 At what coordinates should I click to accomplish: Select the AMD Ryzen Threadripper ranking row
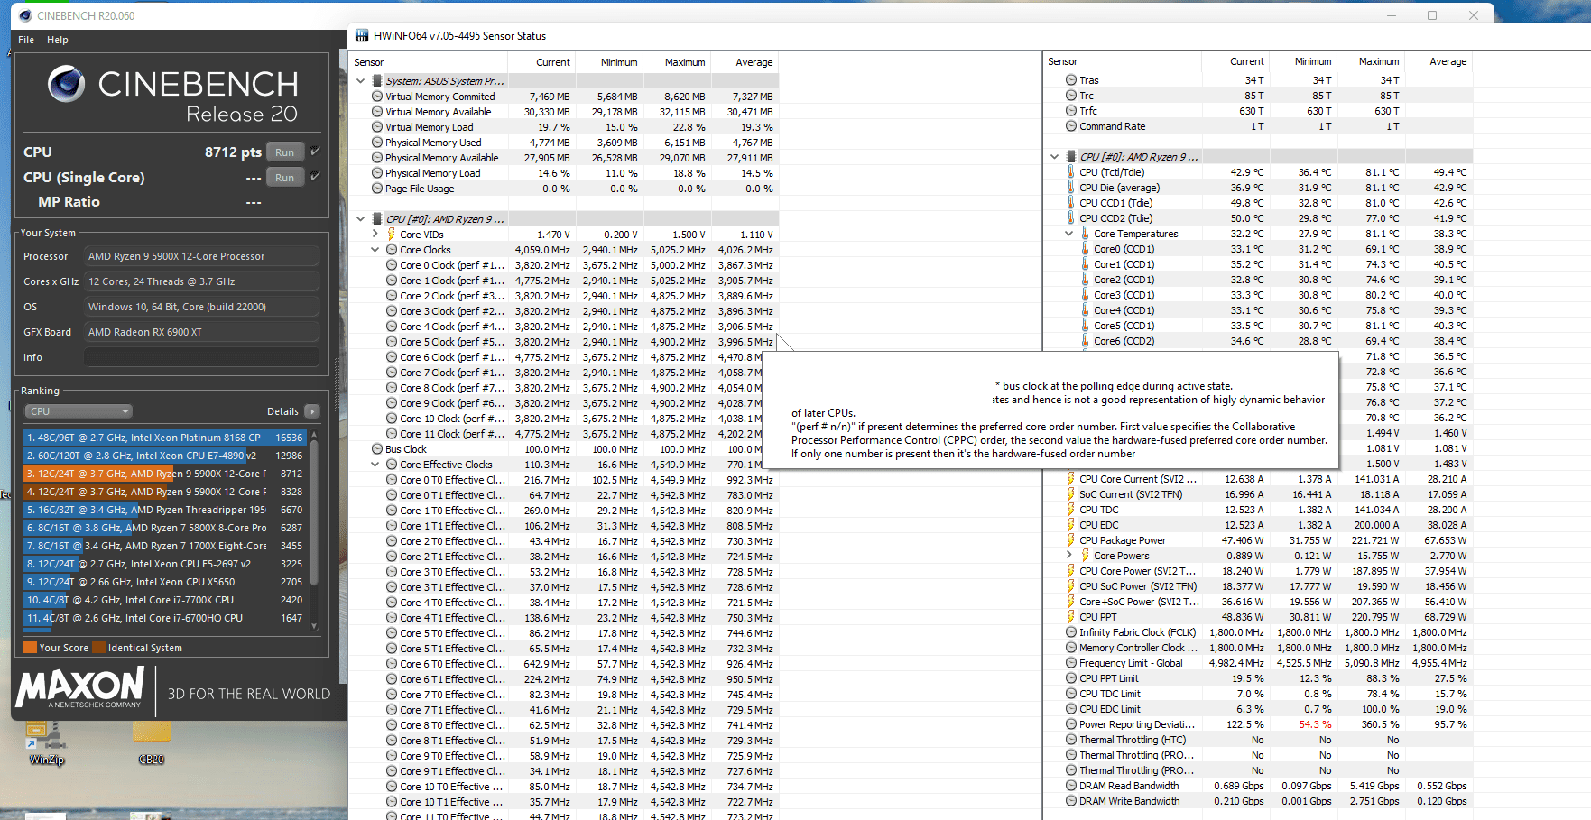(x=165, y=510)
